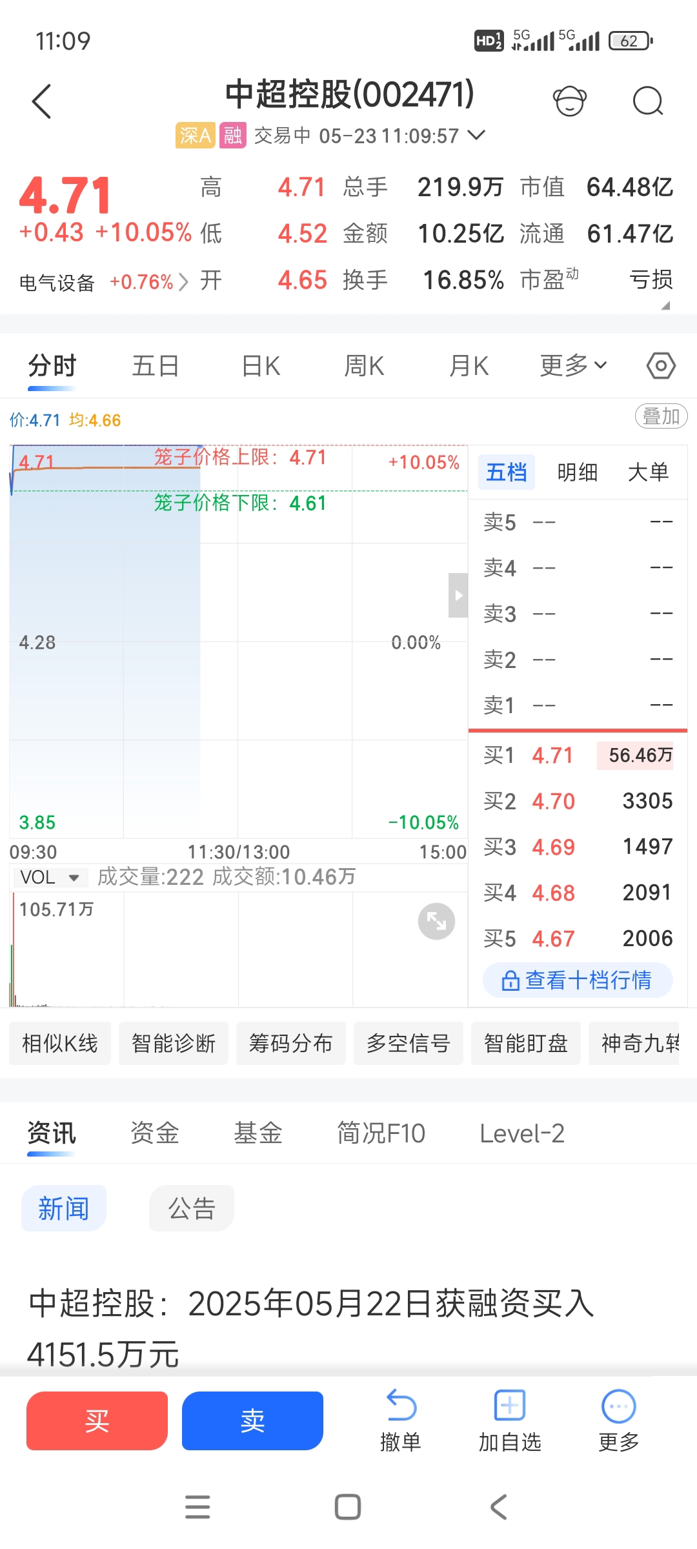This screenshot has width=697, height=1549.
Task: Switch to 五日 chart tab
Action: coord(156,366)
